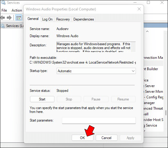Click the Back arrow in Services toolbar

pos(3,18)
